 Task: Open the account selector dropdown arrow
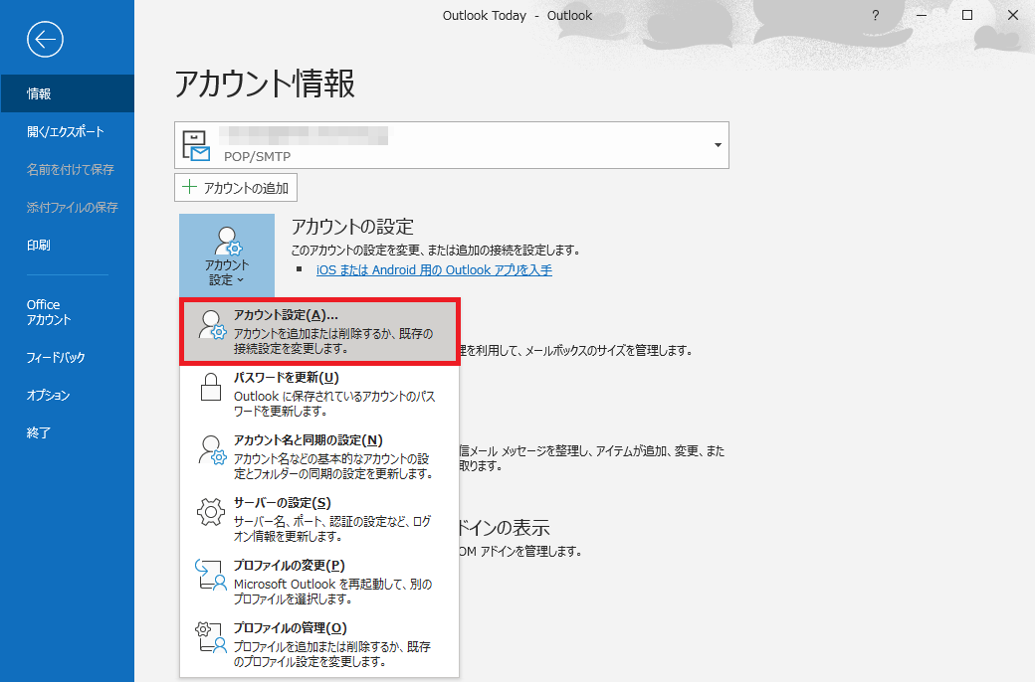point(718,145)
